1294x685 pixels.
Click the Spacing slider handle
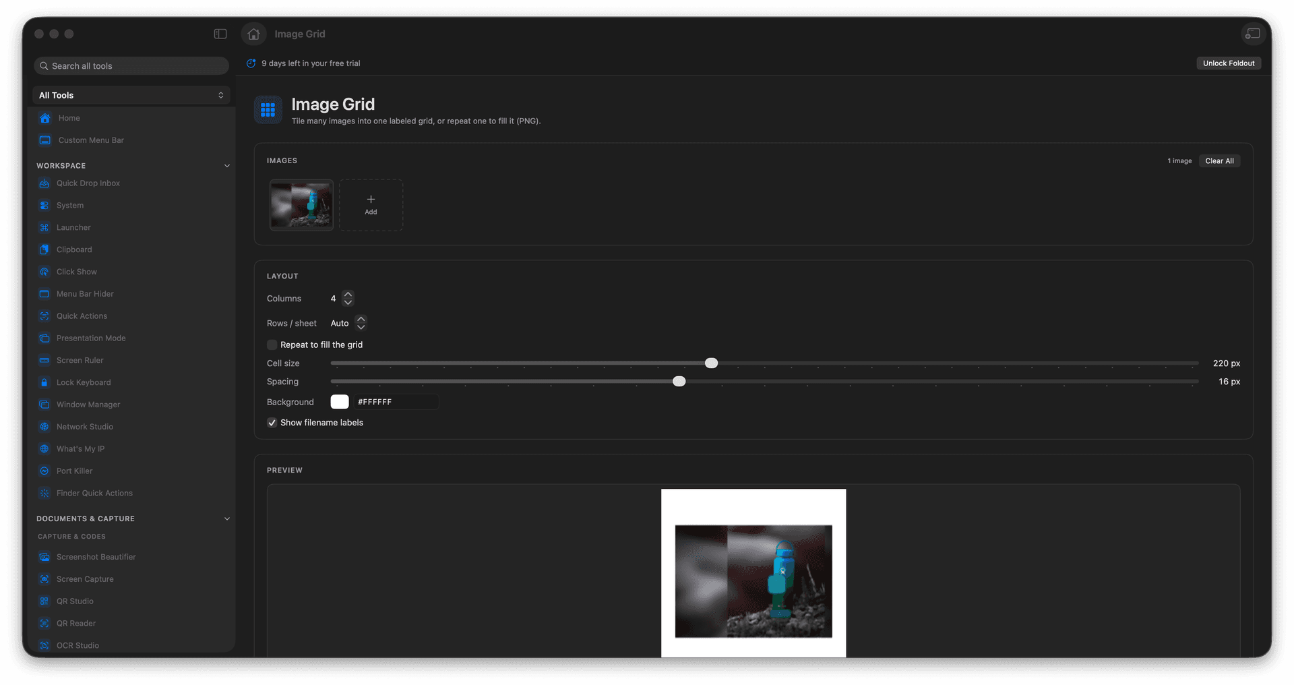(679, 382)
